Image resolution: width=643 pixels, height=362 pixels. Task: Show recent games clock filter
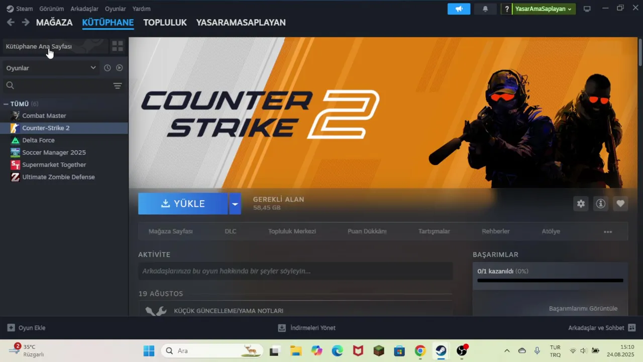pos(107,68)
